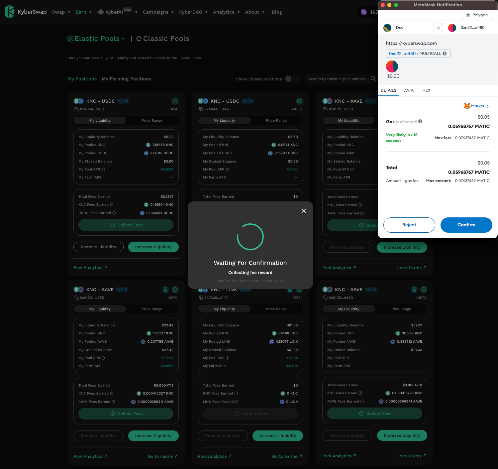Switch position #1072 card to Price Range
Image resolution: width=498 pixels, height=469 pixels.
point(401,309)
